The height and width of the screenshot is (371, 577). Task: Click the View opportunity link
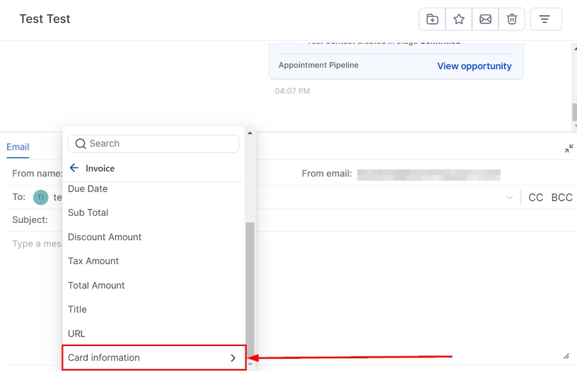(474, 66)
